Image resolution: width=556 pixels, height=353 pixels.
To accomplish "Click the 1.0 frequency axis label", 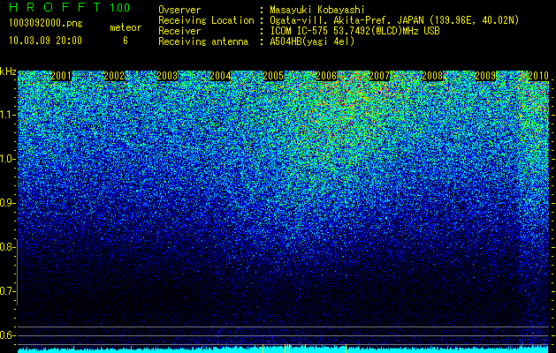I will (7, 159).
